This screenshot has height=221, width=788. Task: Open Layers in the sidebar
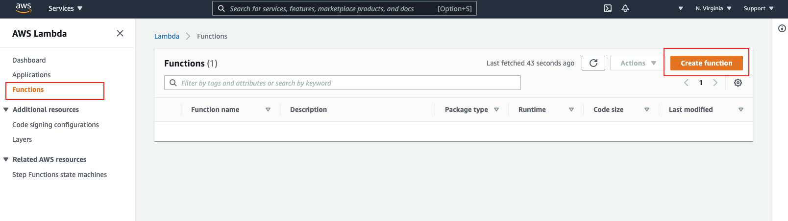click(x=22, y=139)
